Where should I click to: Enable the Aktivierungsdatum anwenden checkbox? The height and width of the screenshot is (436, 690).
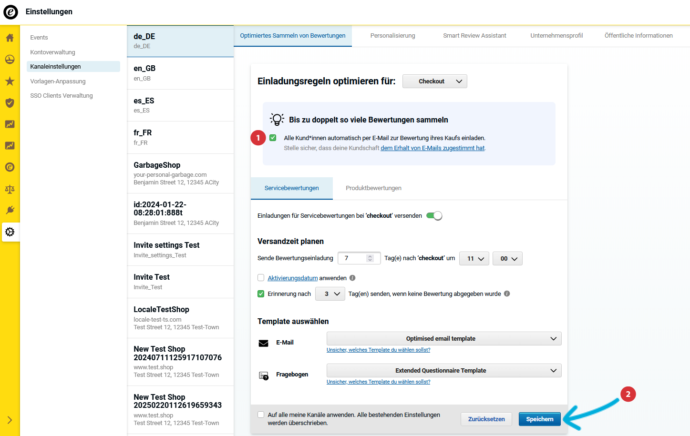261,278
